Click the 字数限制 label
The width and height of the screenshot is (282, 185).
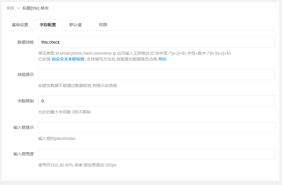(25, 101)
